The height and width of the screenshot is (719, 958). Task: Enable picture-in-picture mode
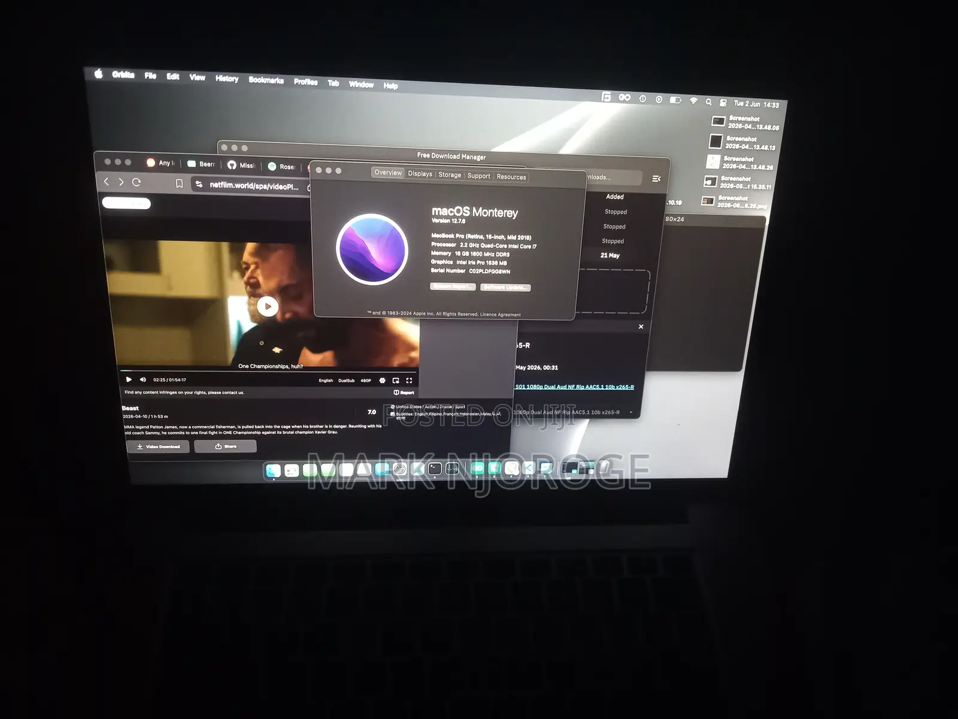[396, 380]
